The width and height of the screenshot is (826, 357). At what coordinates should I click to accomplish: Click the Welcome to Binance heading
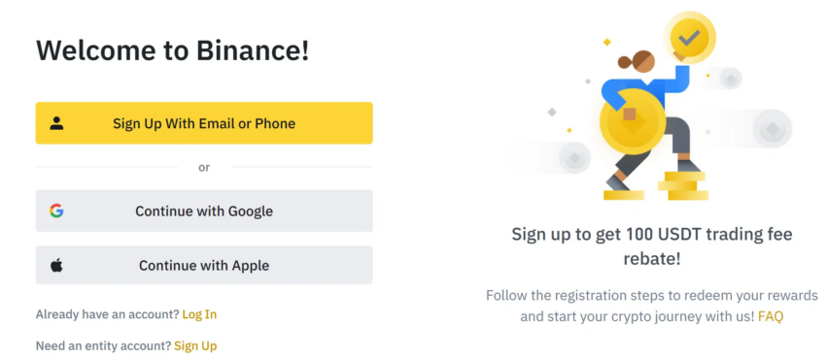(x=173, y=50)
